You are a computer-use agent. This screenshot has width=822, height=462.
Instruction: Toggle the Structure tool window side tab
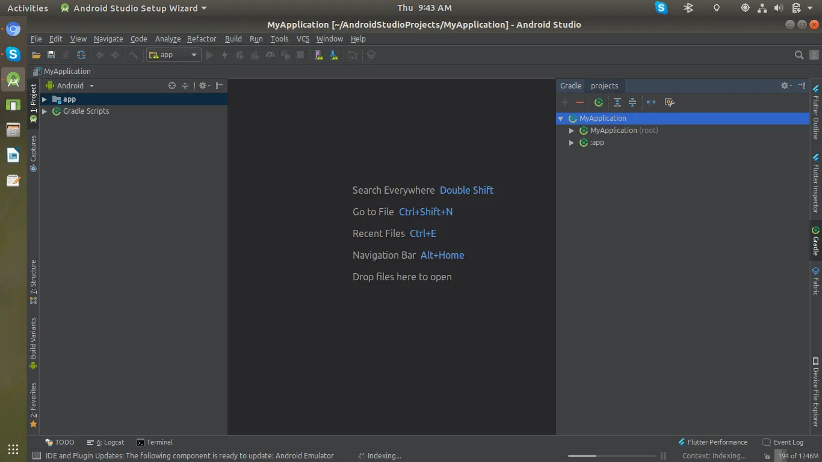[33, 282]
